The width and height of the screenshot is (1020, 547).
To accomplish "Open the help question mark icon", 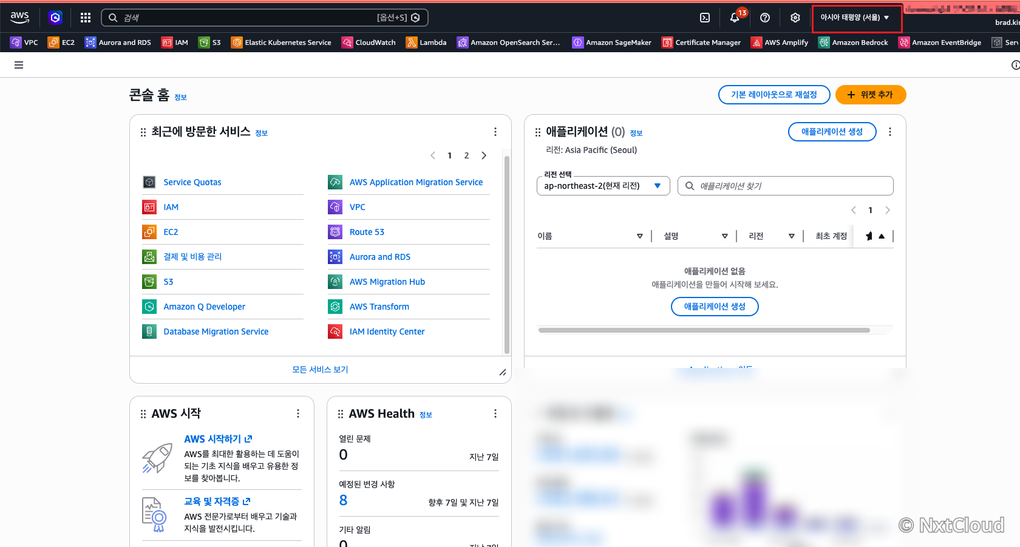I will pos(765,18).
